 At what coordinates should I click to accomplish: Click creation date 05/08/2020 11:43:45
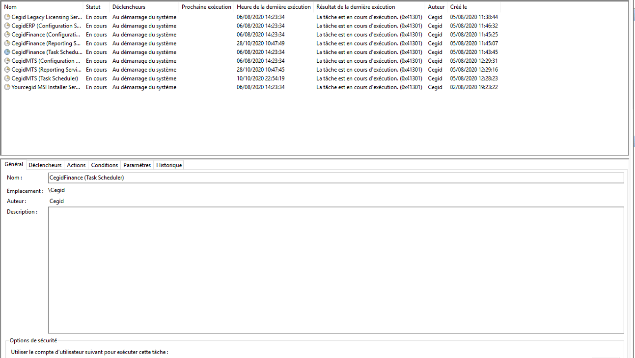pos(474,52)
